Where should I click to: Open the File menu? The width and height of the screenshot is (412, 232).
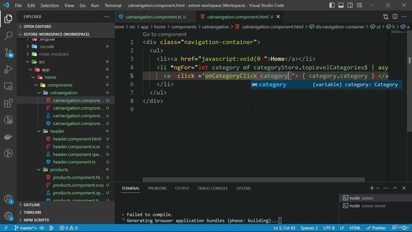pyautogui.click(x=19, y=5)
